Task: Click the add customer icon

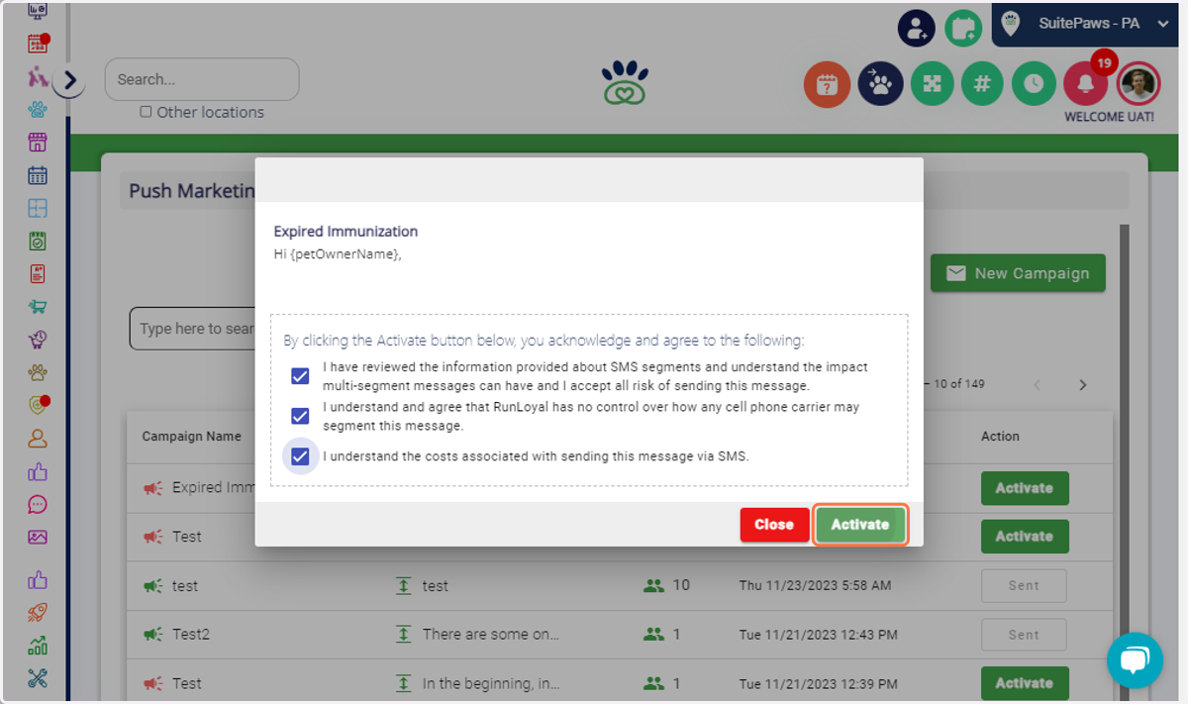Action: [917, 28]
